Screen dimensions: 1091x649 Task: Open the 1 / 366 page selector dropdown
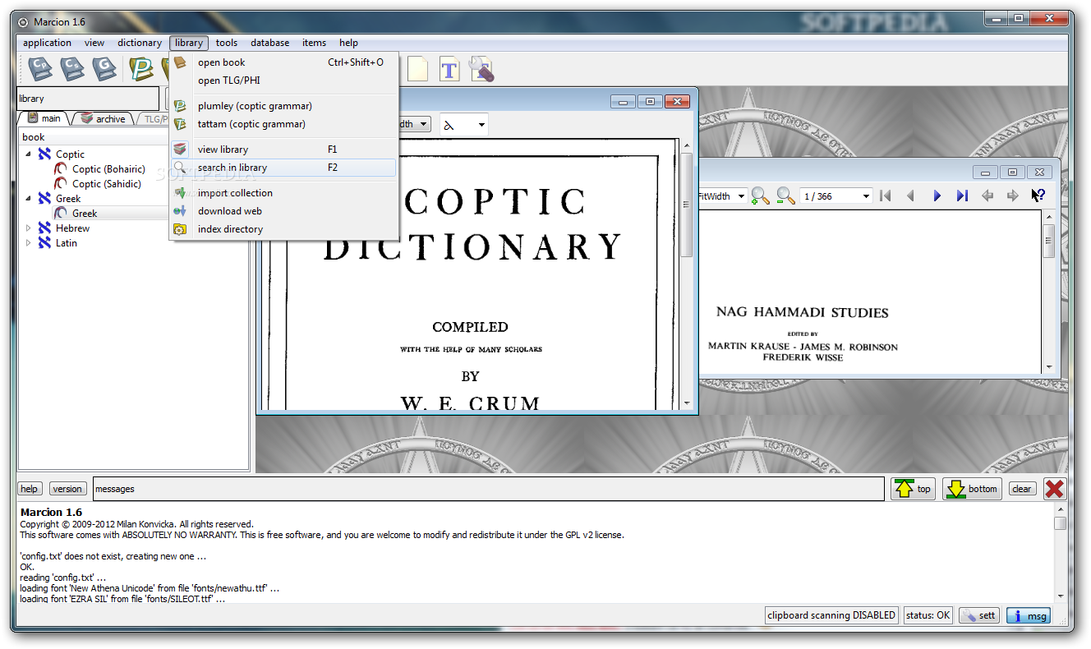point(836,196)
